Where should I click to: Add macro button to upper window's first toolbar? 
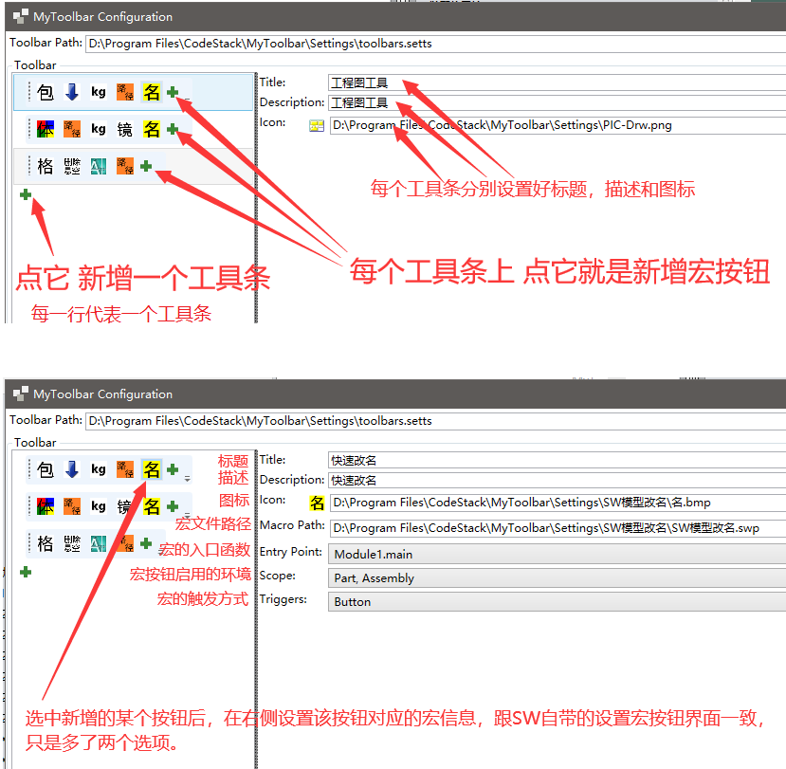point(173,92)
